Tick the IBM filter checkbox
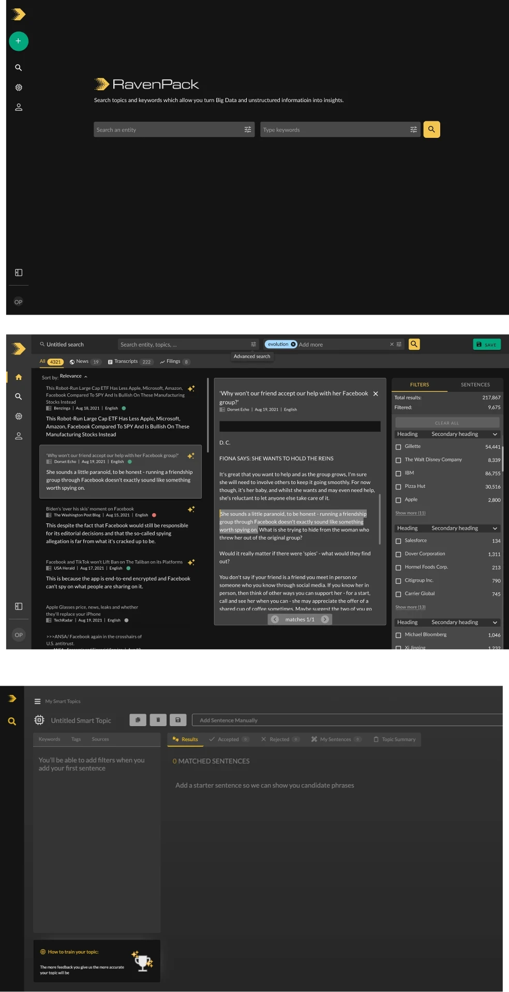This screenshot has height=992, width=509. click(x=398, y=474)
